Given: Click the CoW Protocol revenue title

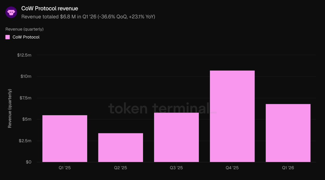Looking at the screenshot, I should 50,9.
